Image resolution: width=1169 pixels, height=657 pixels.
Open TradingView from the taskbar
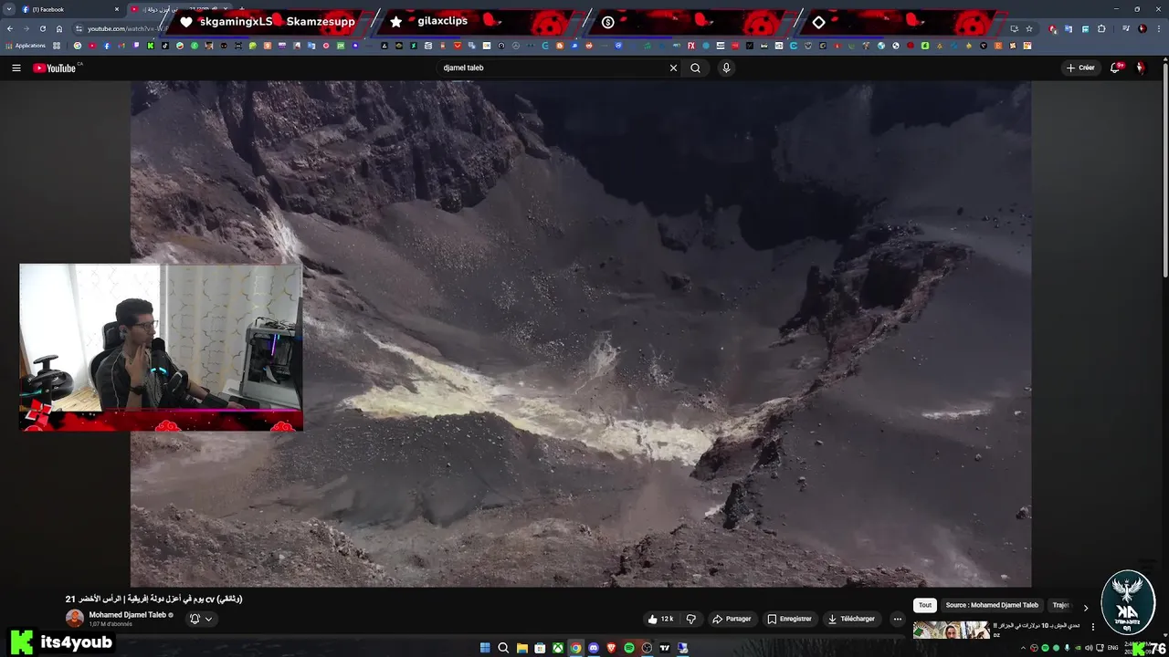pos(665,648)
